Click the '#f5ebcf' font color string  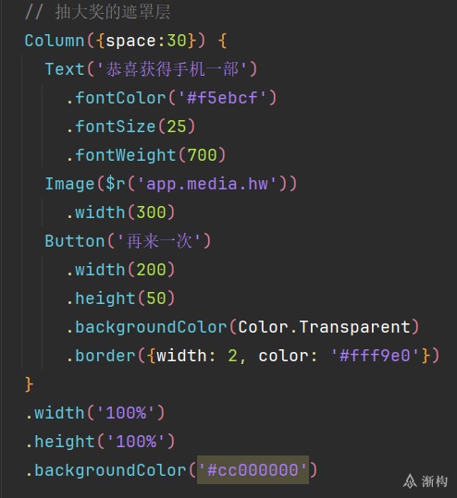[x=222, y=98]
